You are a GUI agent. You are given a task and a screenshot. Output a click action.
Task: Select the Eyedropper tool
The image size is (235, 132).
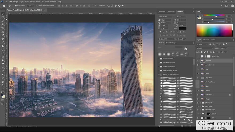tap(3, 35)
